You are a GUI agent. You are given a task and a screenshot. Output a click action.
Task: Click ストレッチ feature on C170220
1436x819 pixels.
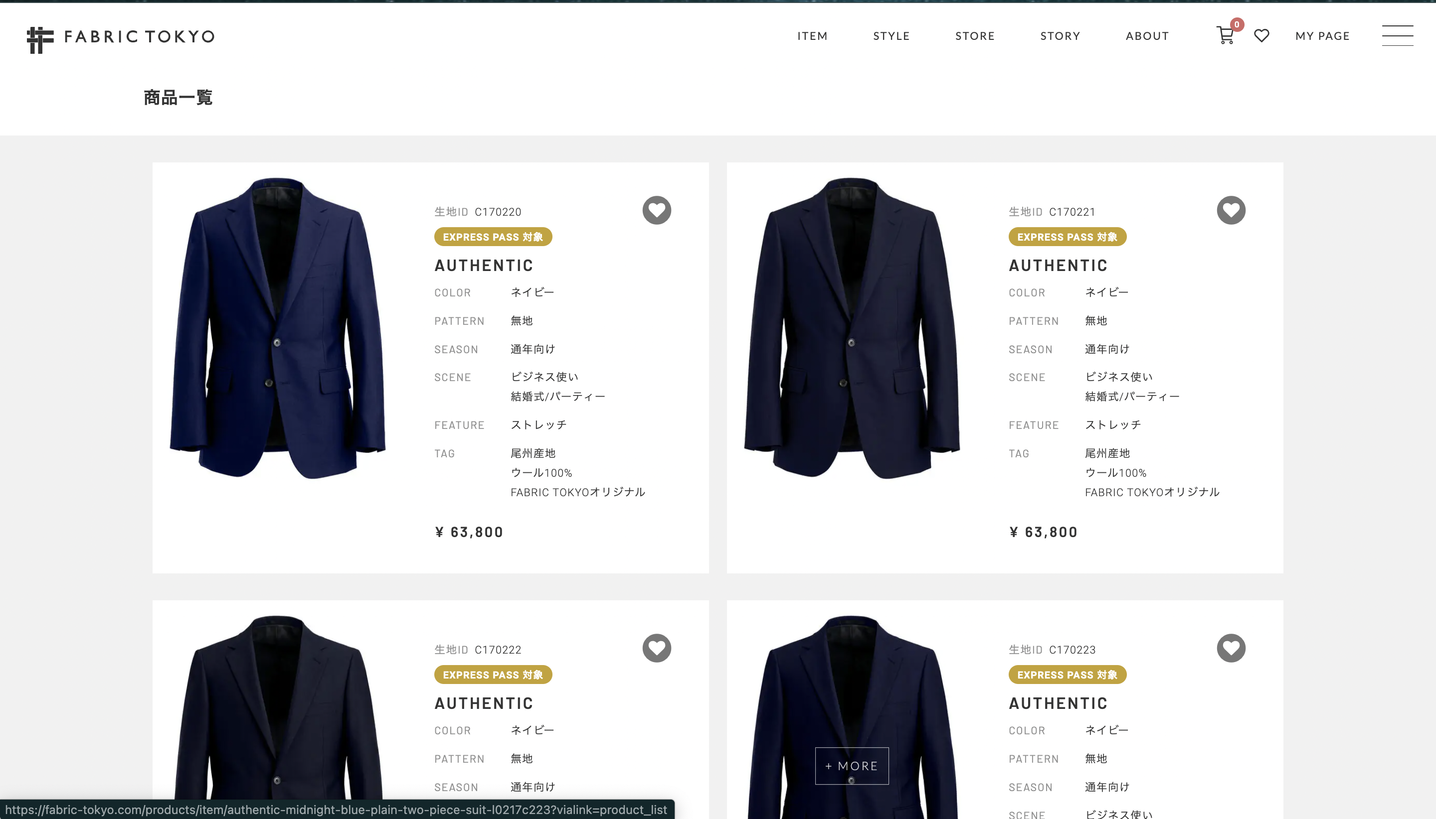click(x=538, y=424)
